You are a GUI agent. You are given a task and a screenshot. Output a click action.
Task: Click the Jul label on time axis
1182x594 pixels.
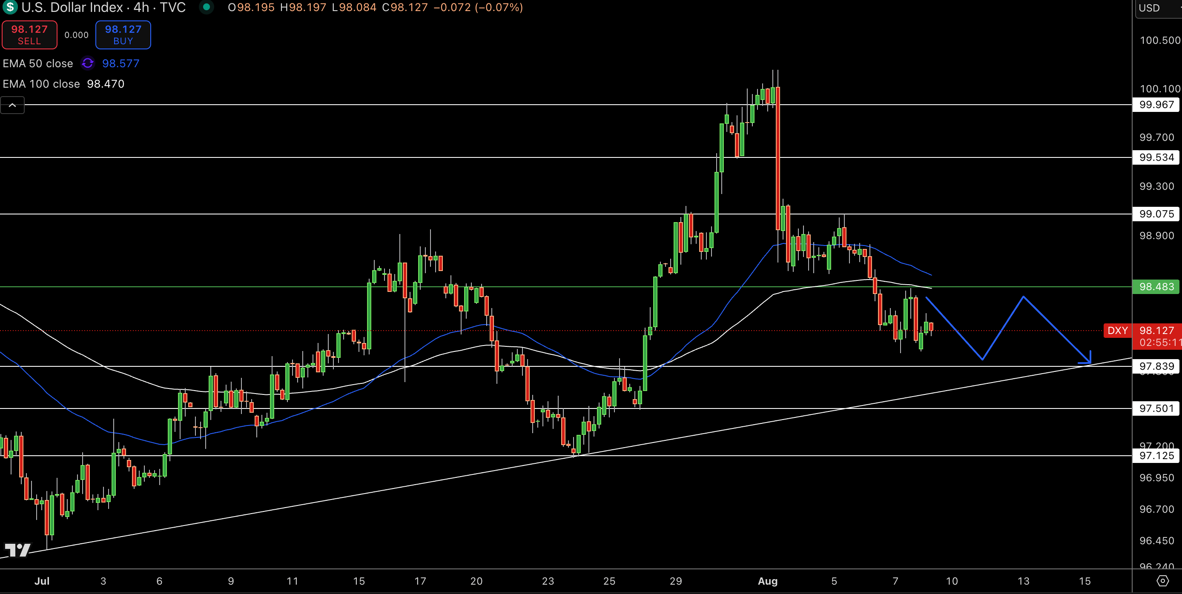[x=42, y=581]
